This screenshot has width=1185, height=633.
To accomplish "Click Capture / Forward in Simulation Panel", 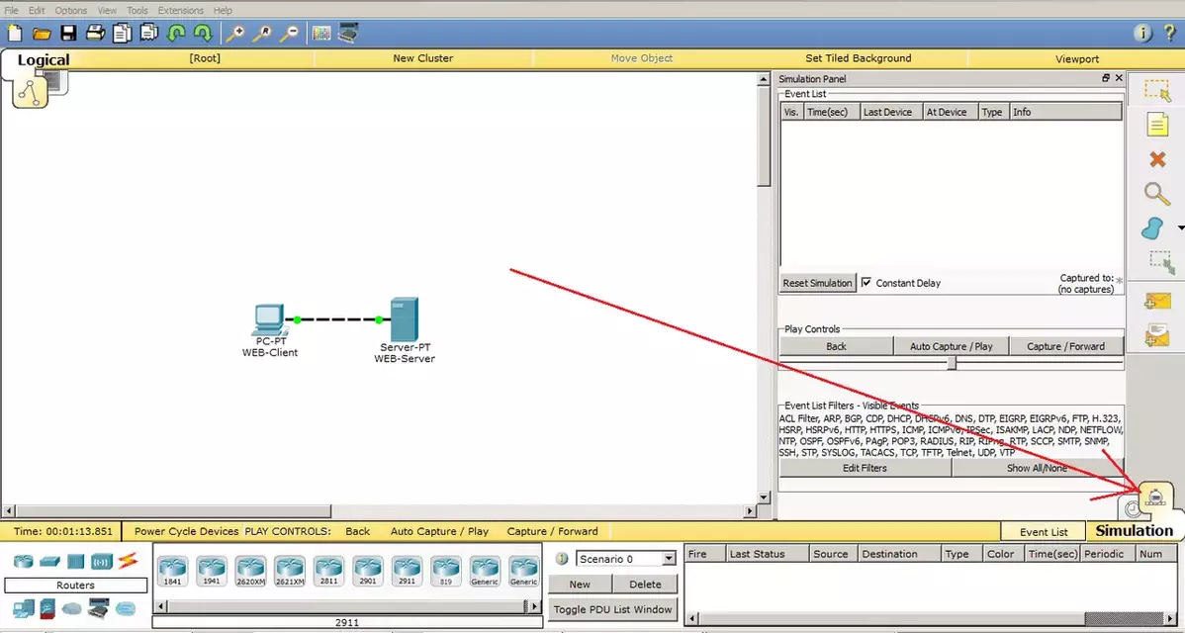I will tap(1065, 346).
